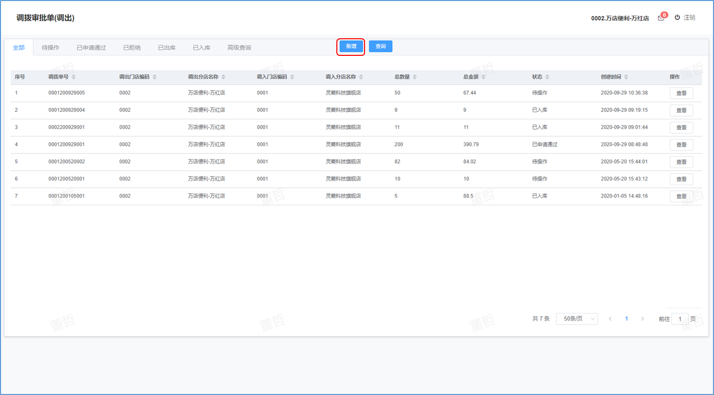
Task: Switch to the 待操作 tab
Action: point(50,48)
